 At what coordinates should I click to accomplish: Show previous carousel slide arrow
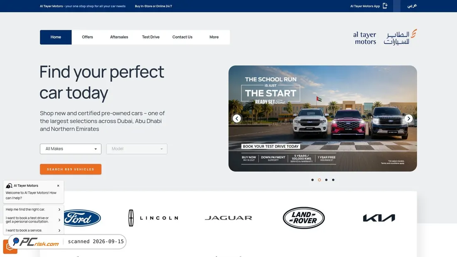pyautogui.click(x=237, y=119)
